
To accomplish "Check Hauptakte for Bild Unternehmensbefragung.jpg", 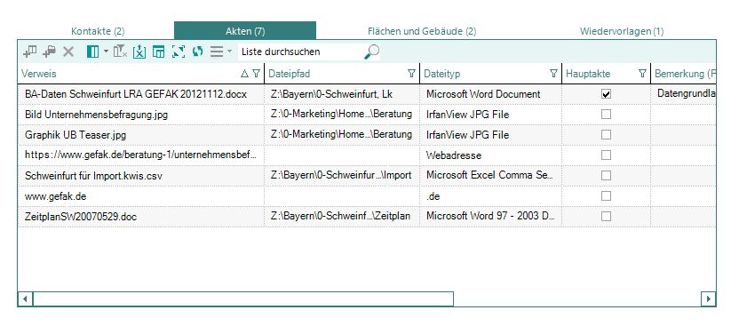I will tap(606, 115).
